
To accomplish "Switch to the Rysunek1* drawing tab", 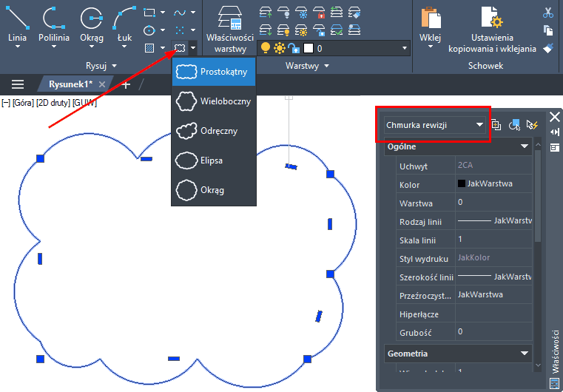I will pos(70,84).
